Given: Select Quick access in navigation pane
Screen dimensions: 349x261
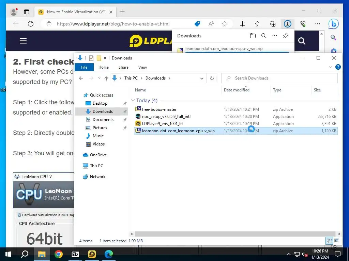Looking at the screenshot, I should [x=102, y=95].
